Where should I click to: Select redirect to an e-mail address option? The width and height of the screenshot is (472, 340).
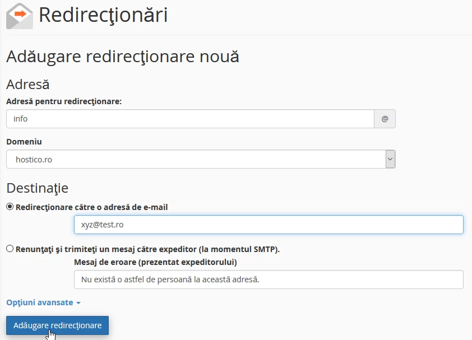9,207
